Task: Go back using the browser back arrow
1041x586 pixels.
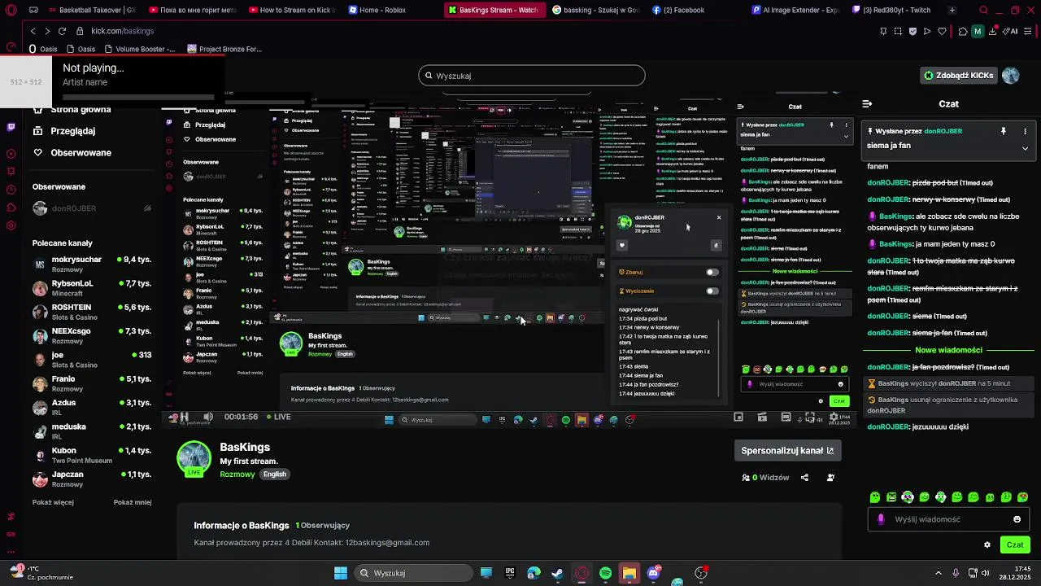Action: click(x=33, y=31)
